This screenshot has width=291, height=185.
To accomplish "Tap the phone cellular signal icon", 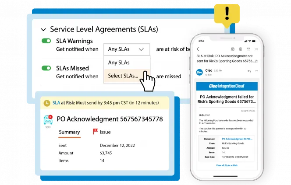I will coord(246,41).
